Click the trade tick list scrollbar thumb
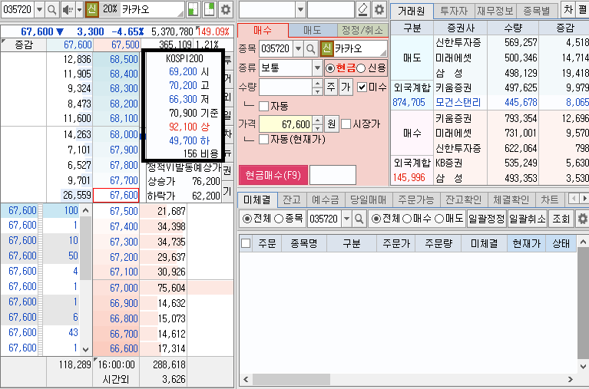This screenshot has height=389, width=589. pos(86,248)
